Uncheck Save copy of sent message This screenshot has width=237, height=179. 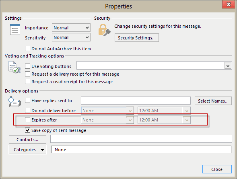point(27,130)
